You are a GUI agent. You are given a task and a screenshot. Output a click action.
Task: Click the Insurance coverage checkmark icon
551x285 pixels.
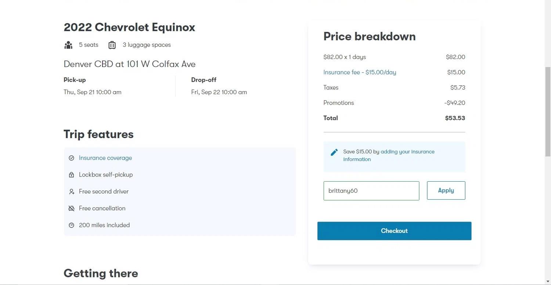coord(72,158)
